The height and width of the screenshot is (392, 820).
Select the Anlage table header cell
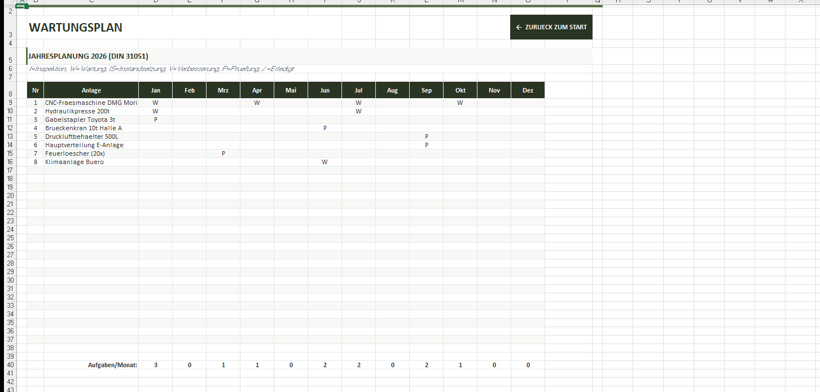click(91, 90)
